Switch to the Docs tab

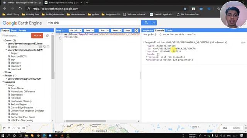14,31
